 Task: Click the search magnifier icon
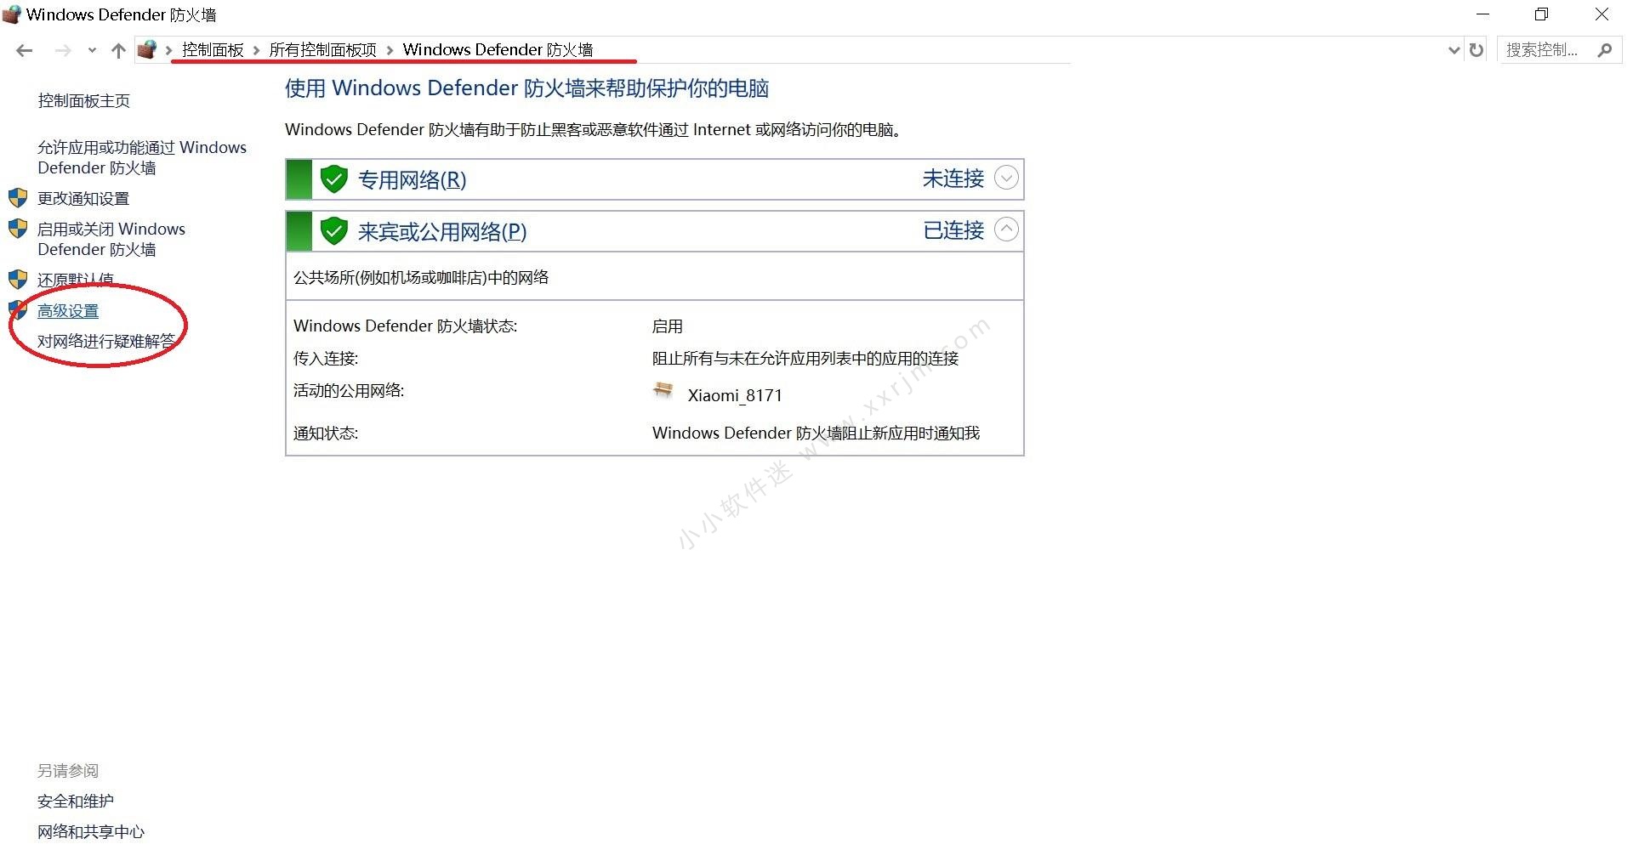tap(1605, 50)
